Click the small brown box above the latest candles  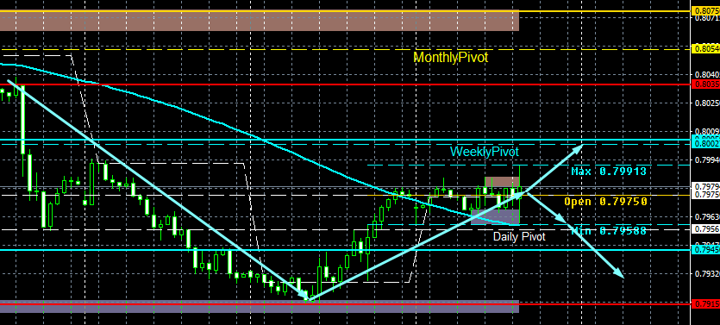502,182
